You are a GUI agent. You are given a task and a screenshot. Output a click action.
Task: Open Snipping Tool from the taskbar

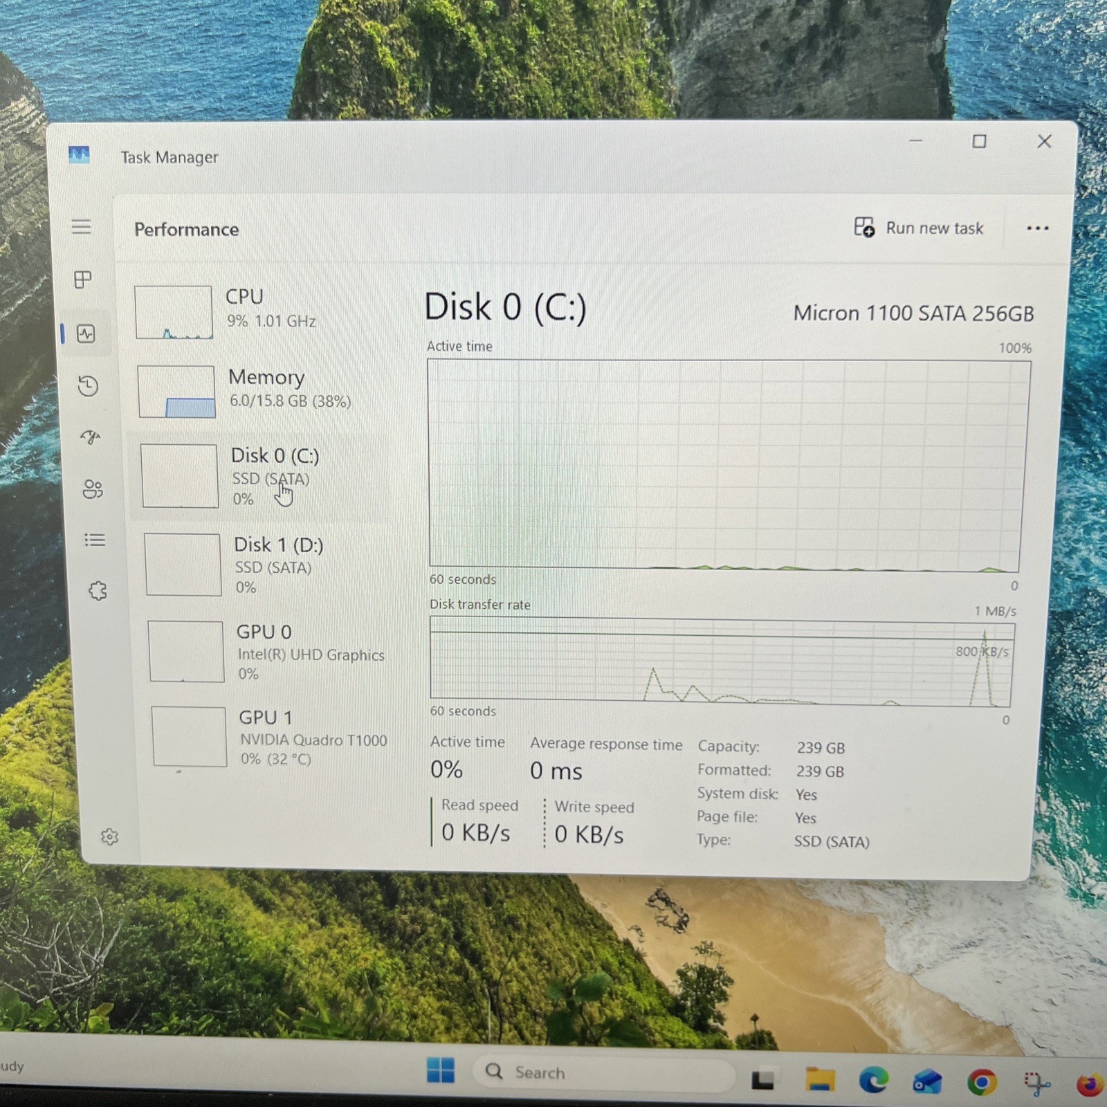(1036, 1083)
